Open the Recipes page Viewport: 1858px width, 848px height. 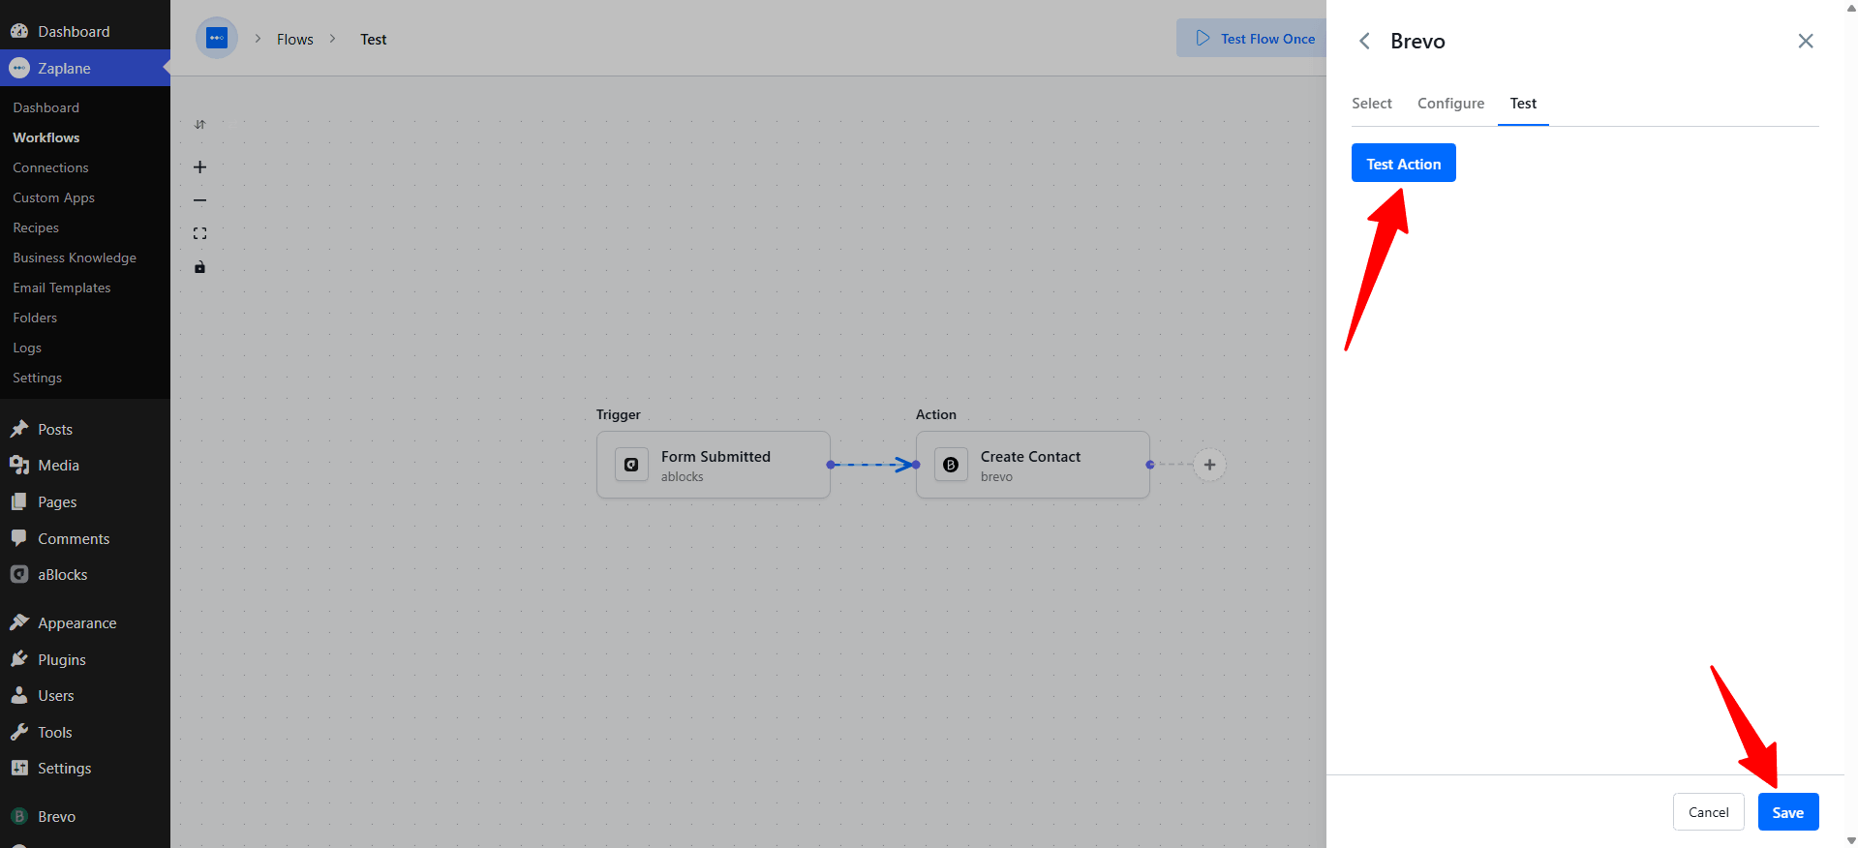tap(36, 227)
